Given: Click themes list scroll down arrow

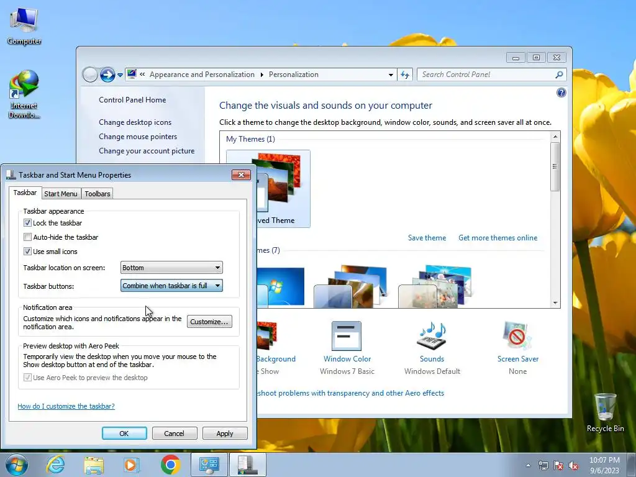Looking at the screenshot, I should coord(555,303).
